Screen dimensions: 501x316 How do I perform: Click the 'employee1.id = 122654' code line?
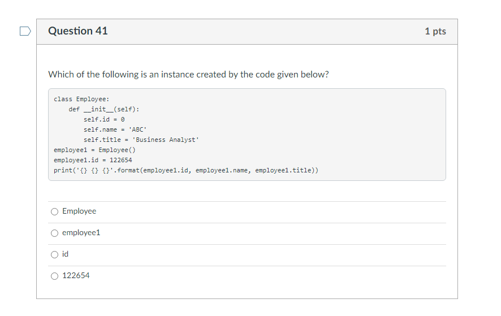pyautogui.click(x=93, y=160)
